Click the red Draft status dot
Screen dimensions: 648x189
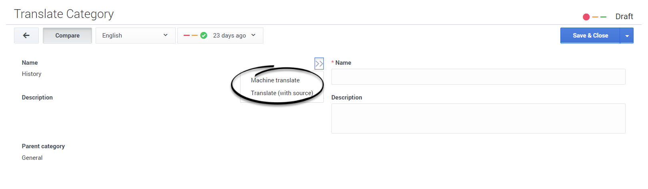click(586, 17)
